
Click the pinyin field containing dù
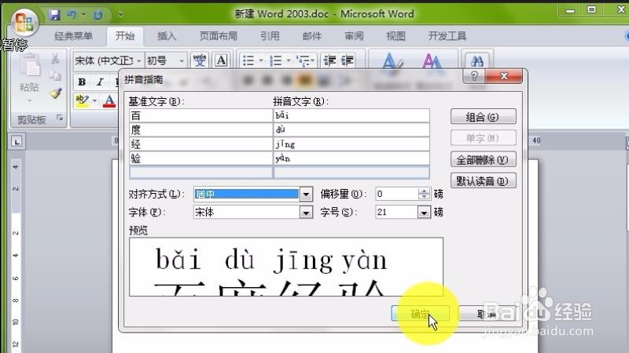351,129
